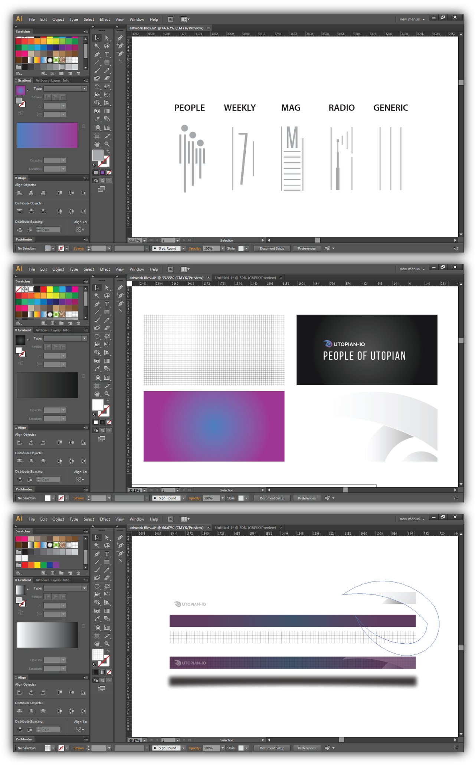Delete swatch via trash icon in middle window
This screenshot has height=765, width=475.
pos(78,323)
